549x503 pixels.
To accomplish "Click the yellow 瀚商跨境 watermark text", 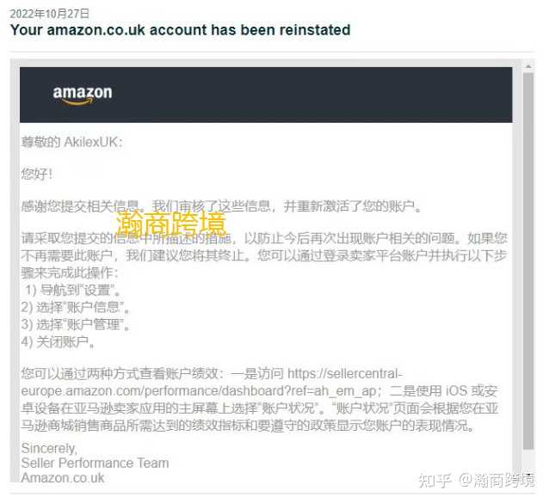I will pos(171,223).
